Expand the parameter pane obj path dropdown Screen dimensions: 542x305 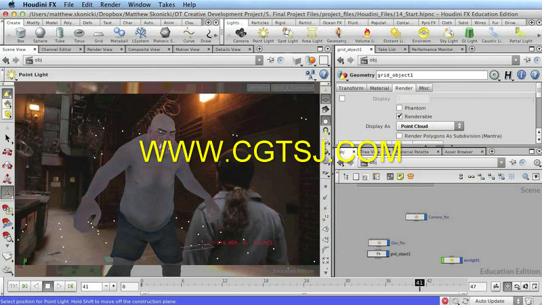click(516, 60)
